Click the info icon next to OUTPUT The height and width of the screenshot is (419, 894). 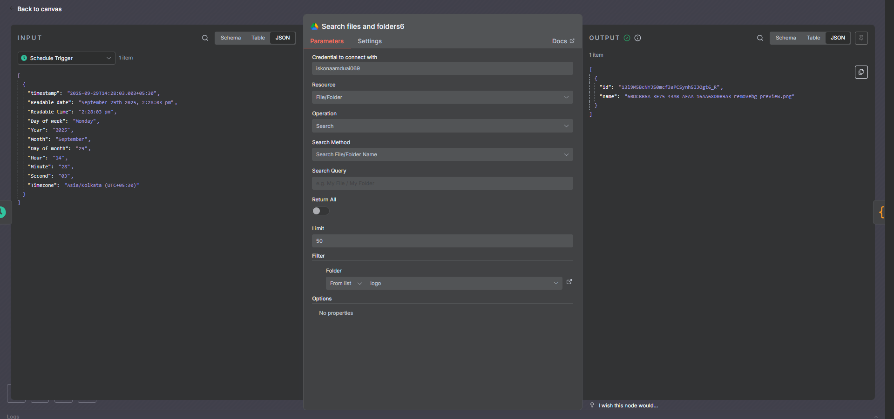(x=637, y=38)
